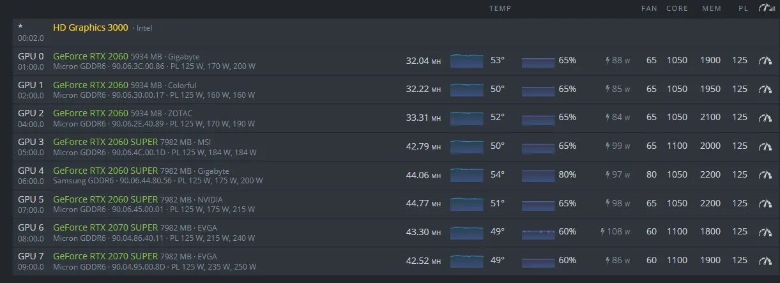Click the GPU 4 fan speed graph at 80%
This screenshot has width=780, height=283.
pos(539,174)
